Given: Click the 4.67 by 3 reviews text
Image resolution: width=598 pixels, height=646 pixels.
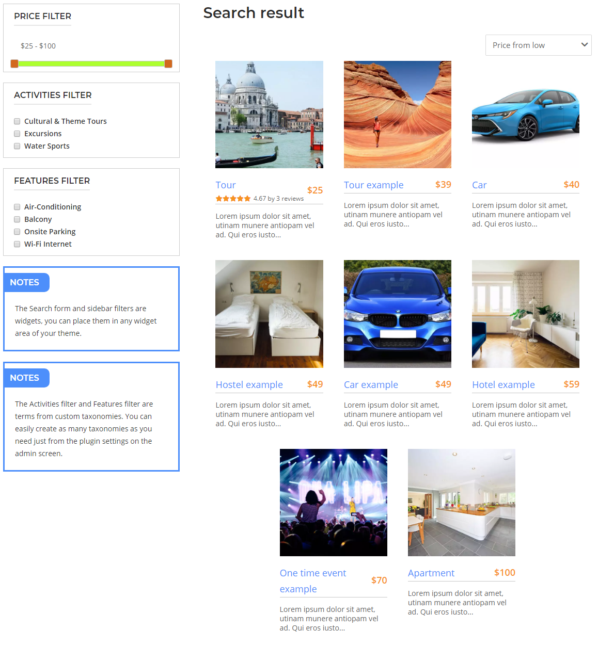Looking at the screenshot, I should coord(278,199).
